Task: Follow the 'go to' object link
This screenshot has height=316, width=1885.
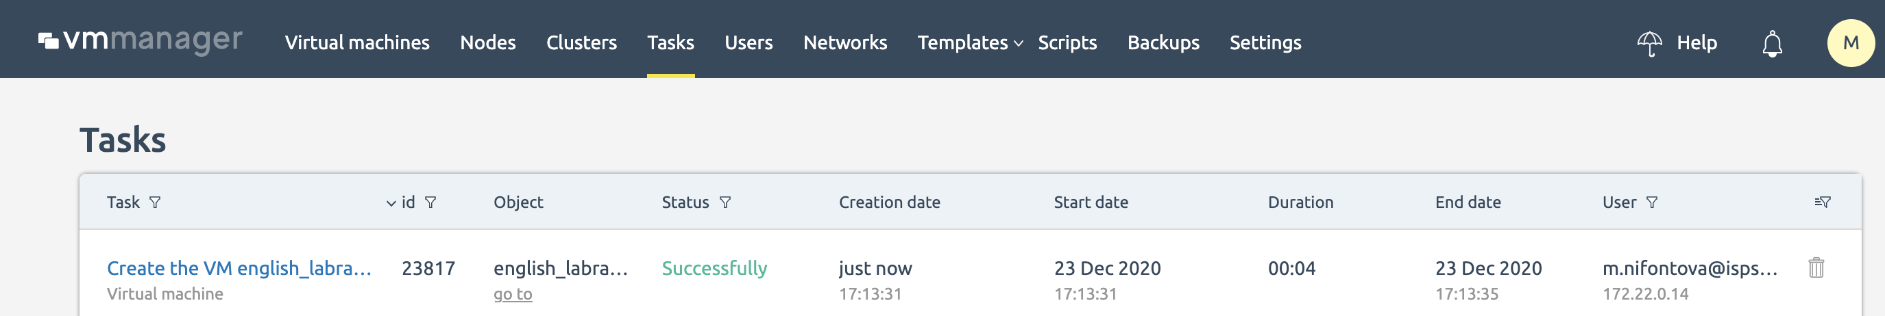Action: pyautogui.click(x=512, y=293)
